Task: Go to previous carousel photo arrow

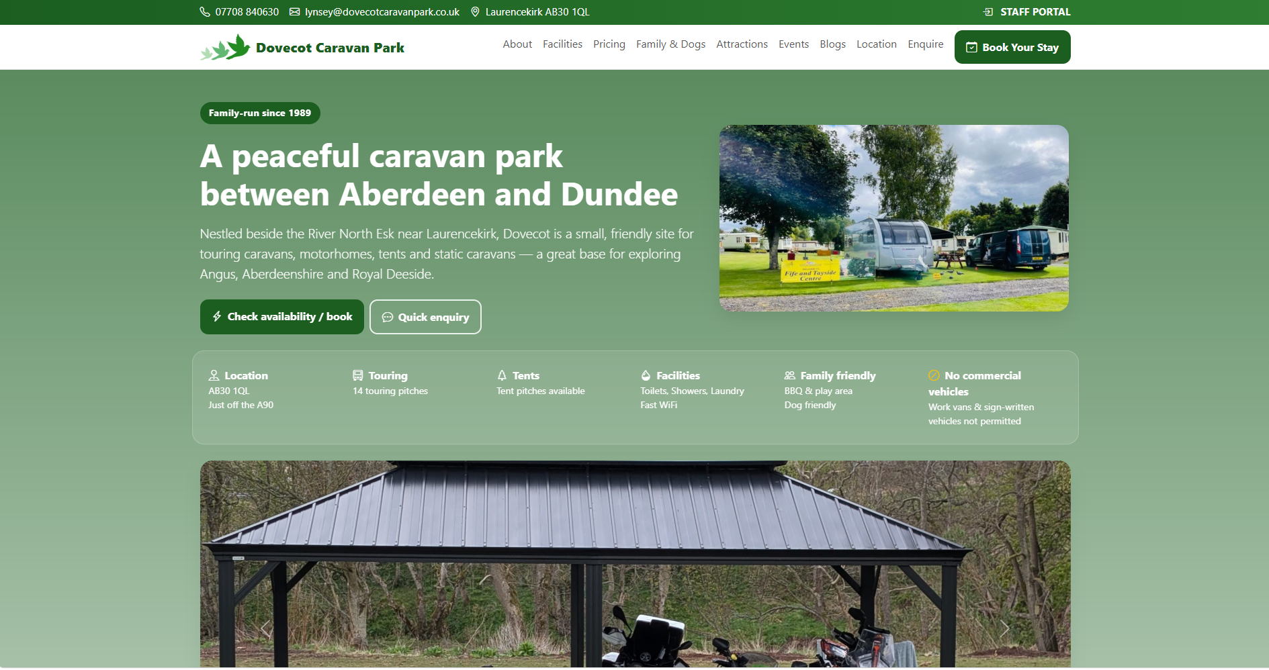Action: click(x=265, y=629)
